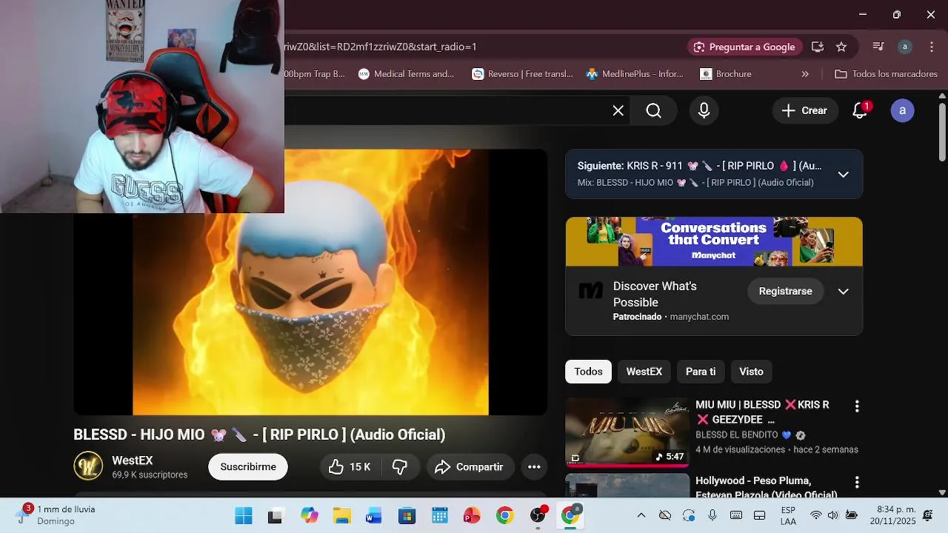Open Microsoft Store from the taskbar

[407, 516]
